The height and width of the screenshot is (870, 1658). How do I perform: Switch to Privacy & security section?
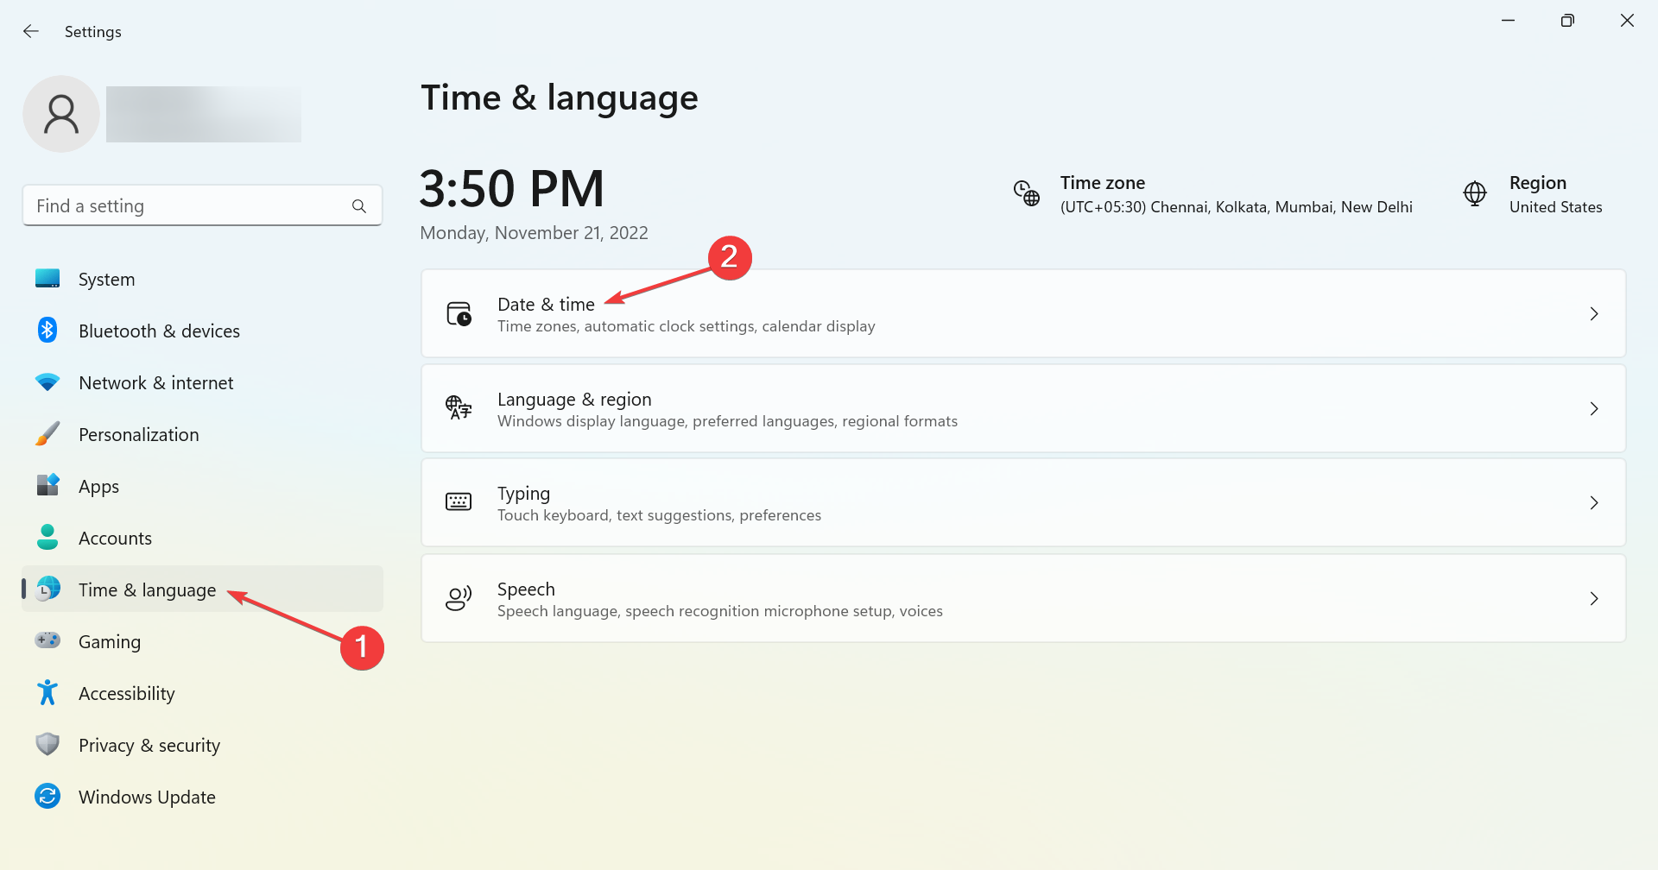point(149,746)
